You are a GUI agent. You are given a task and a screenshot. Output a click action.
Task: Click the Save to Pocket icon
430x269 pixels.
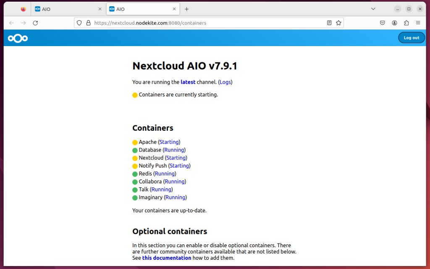382,23
